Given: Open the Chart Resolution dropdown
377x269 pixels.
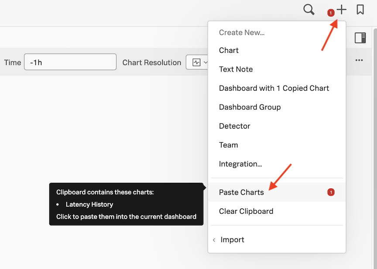Looking at the screenshot, I should coord(199,62).
